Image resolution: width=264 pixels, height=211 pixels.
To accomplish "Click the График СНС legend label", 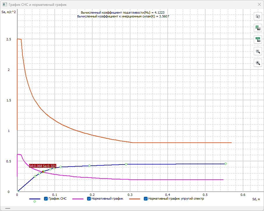I will [57, 199].
